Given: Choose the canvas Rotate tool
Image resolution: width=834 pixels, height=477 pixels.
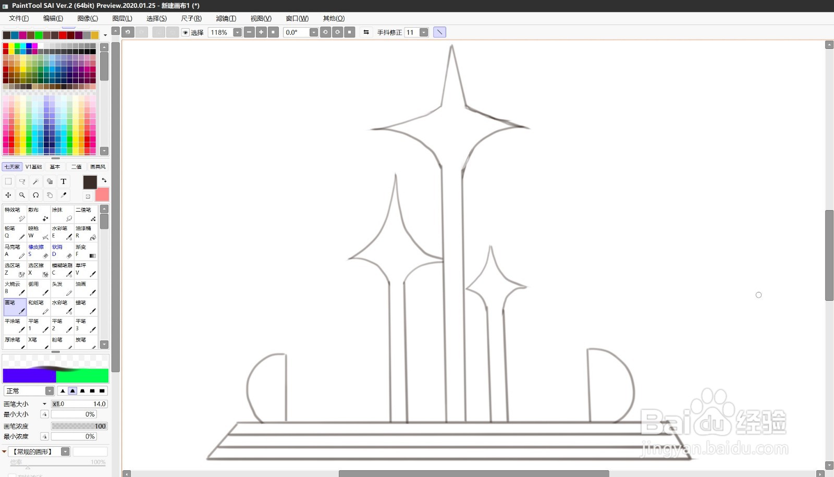Looking at the screenshot, I should (35, 195).
